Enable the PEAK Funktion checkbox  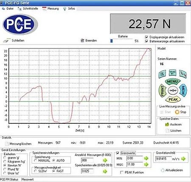(121, 172)
